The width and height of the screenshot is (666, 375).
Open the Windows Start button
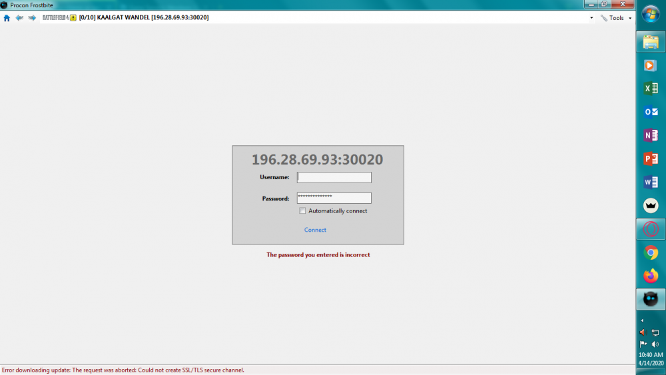click(651, 14)
